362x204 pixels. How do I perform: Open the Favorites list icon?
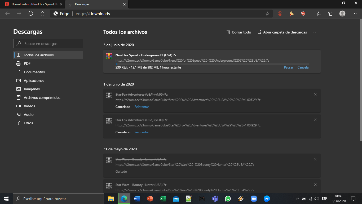[x=319, y=14]
